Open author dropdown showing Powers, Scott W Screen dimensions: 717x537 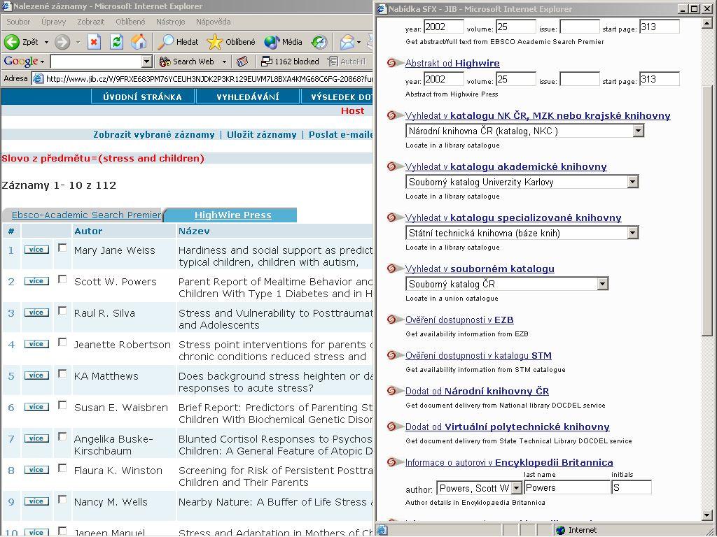(x=516, y=488)
